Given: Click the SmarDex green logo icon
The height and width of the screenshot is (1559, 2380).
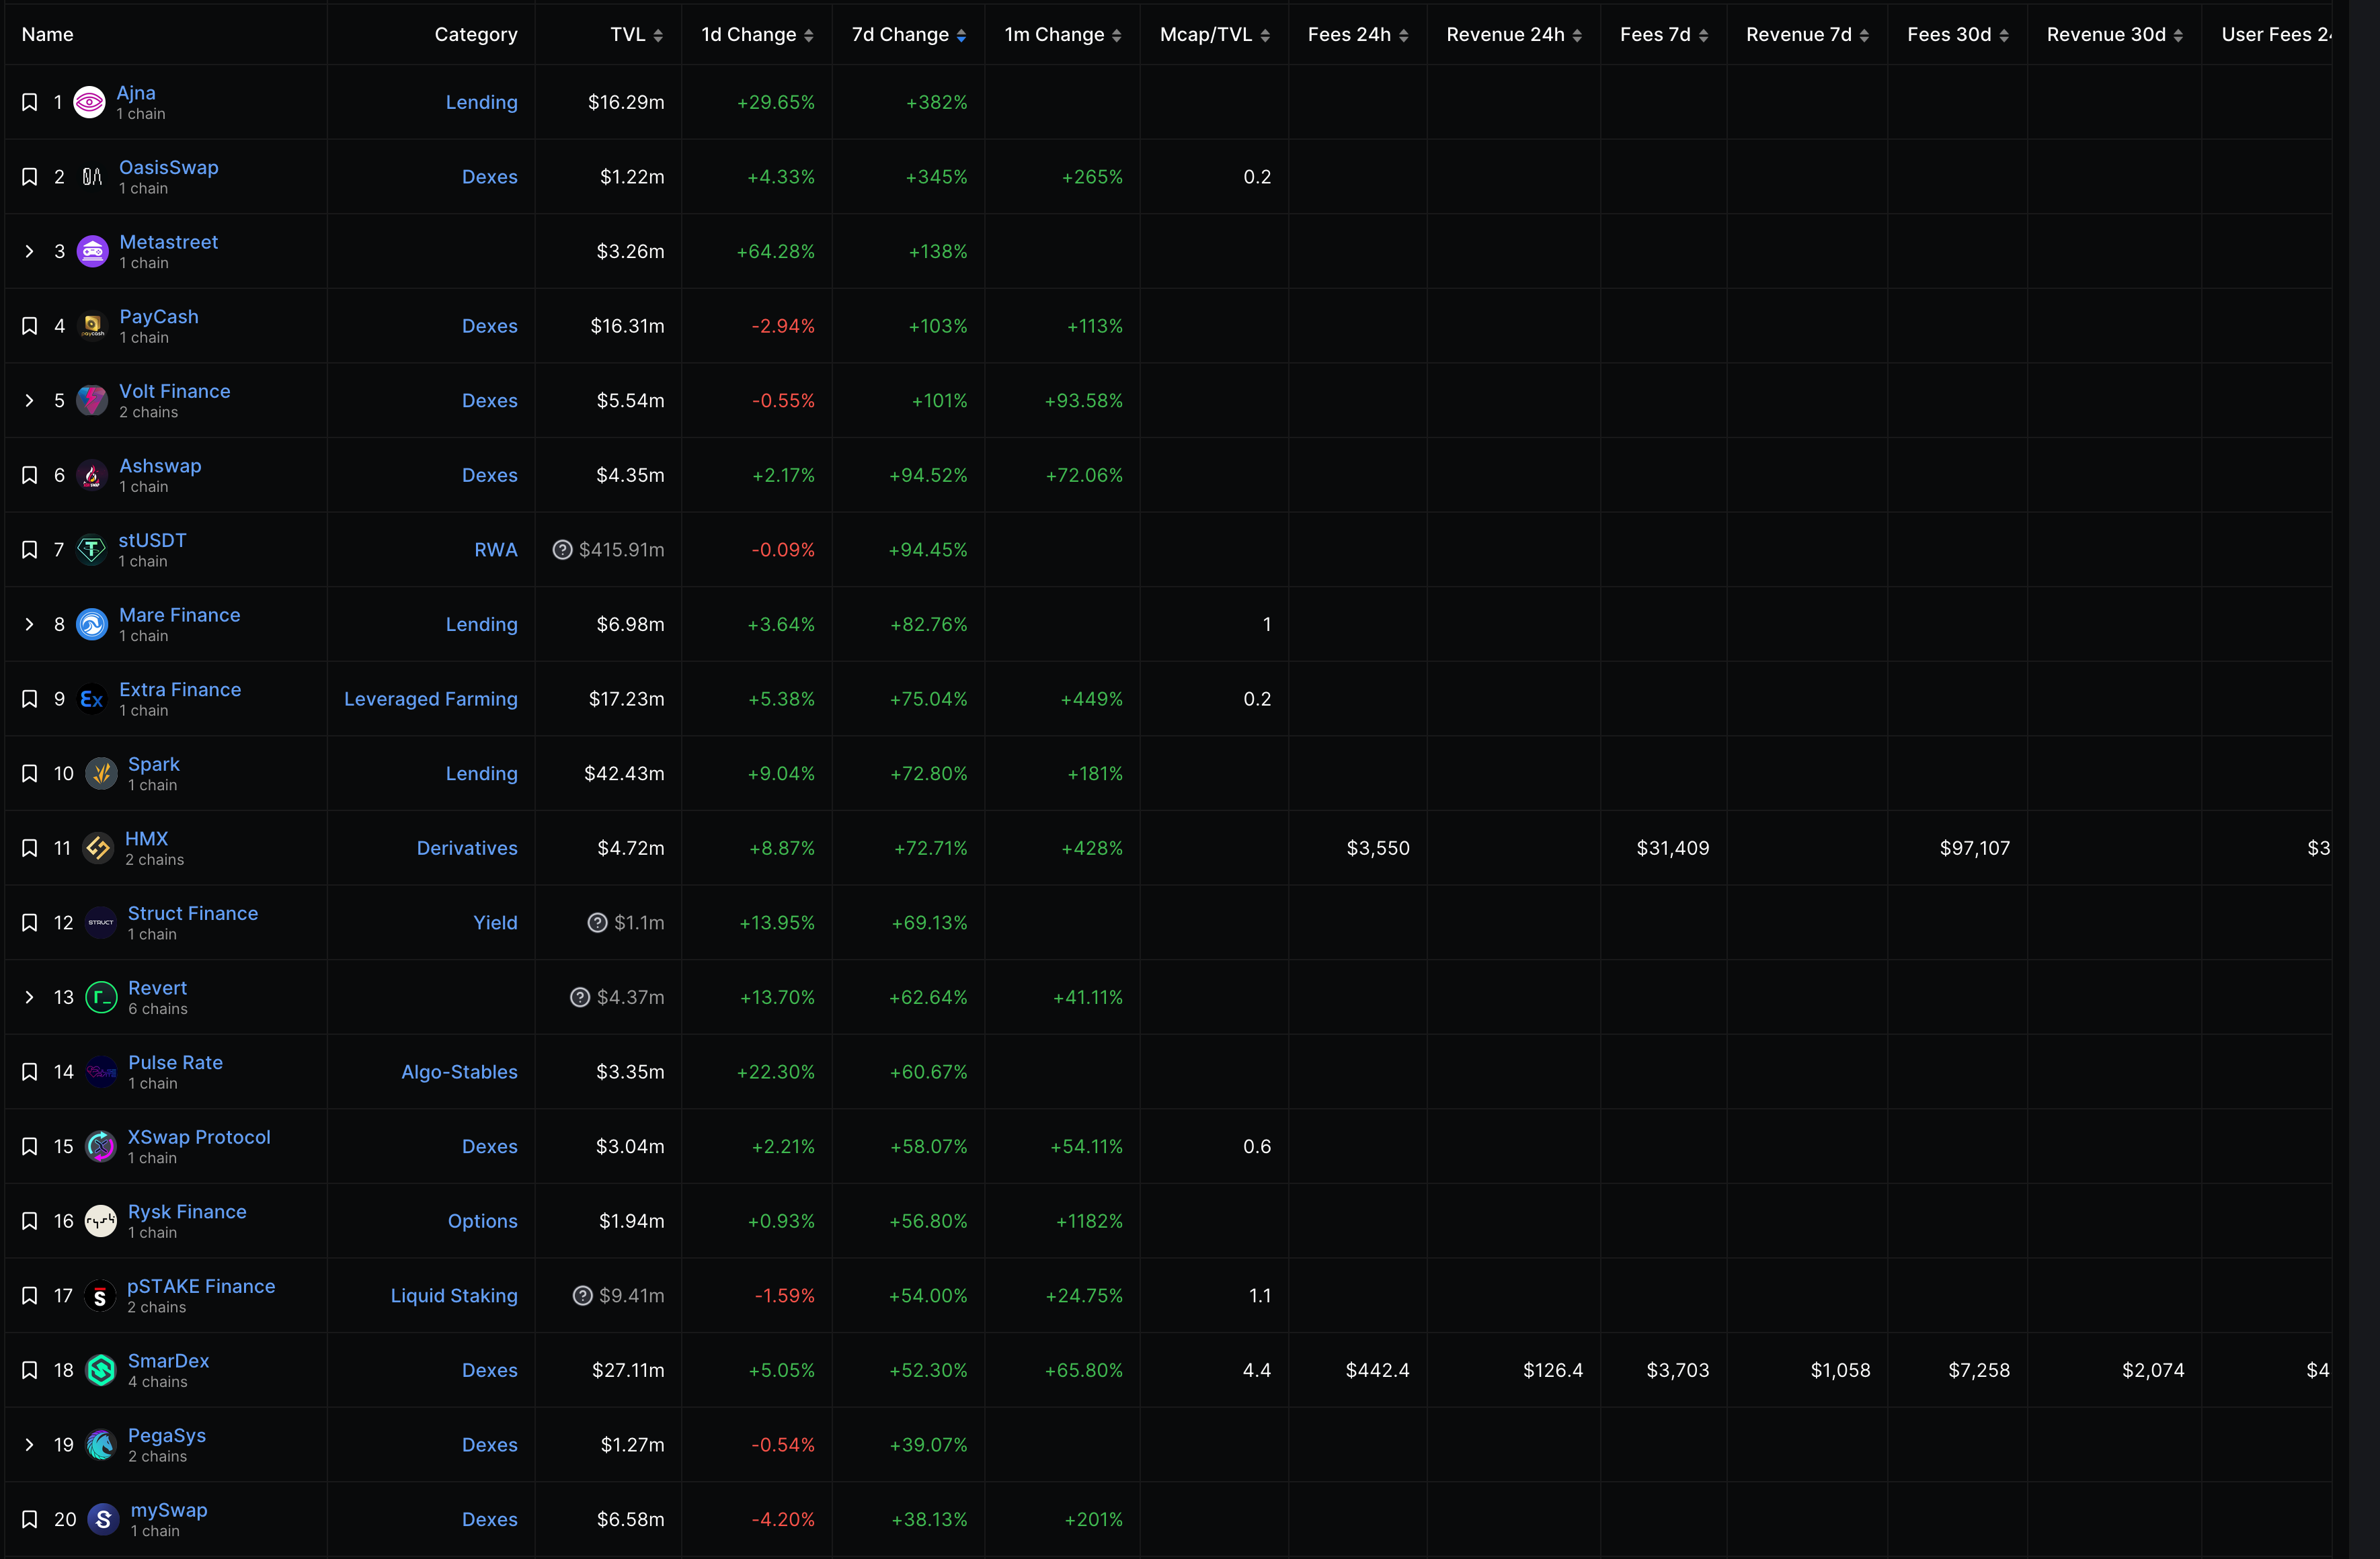Looking at the screenshot, I should click(101, 1370).
